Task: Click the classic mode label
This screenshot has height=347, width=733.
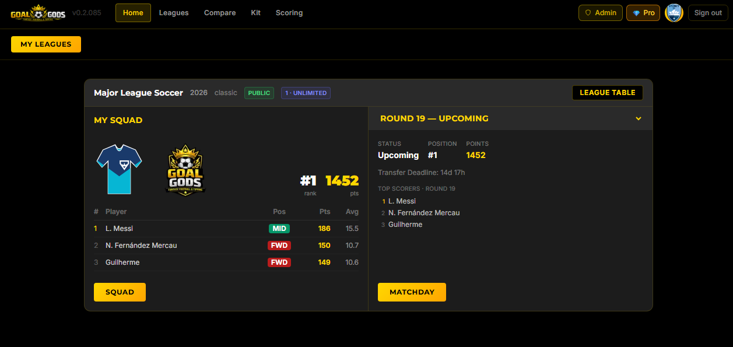Action: 226,93
